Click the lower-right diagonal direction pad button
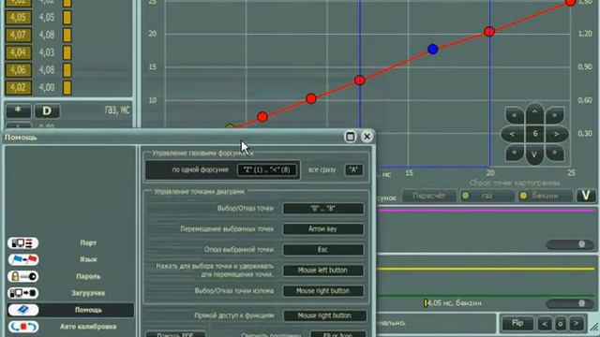The image size is (600, 337). click(554, 153)
